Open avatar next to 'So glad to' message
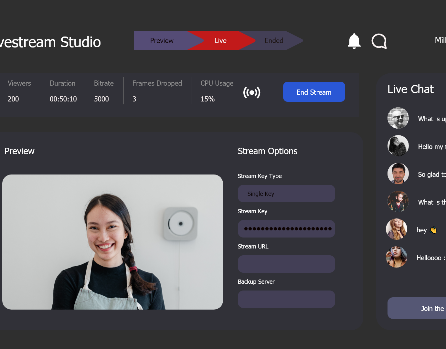This screenshot has width=446, height=349. pos(398,174)
